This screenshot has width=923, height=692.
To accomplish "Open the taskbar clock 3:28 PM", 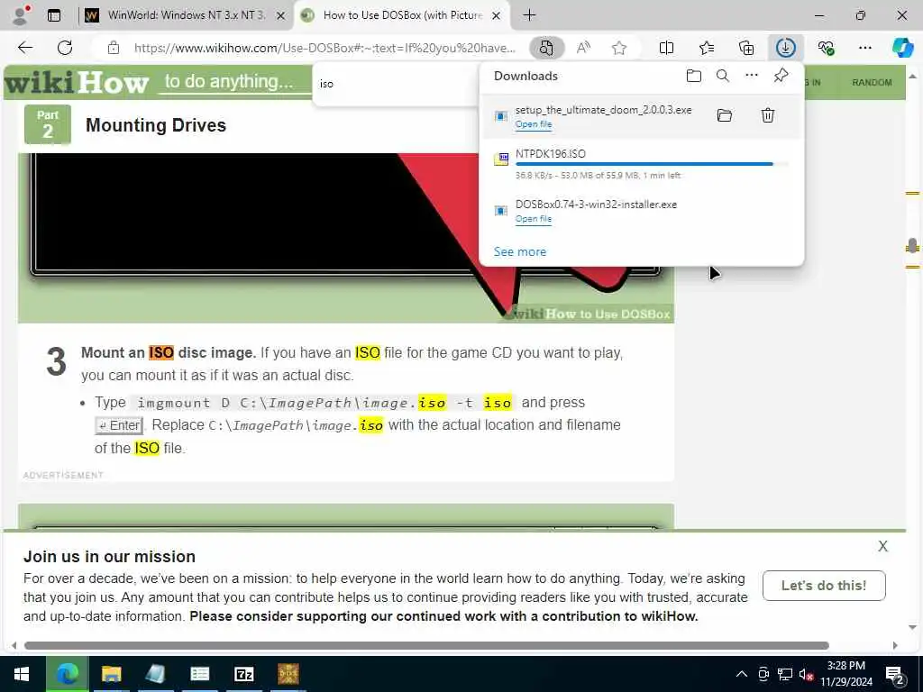I will [x=846, y=674].
